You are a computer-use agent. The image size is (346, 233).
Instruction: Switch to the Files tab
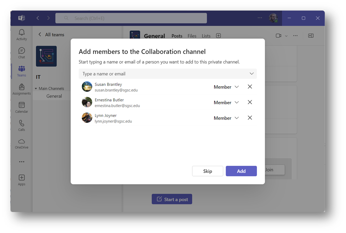pyautogui.click(x=192, y=36)
